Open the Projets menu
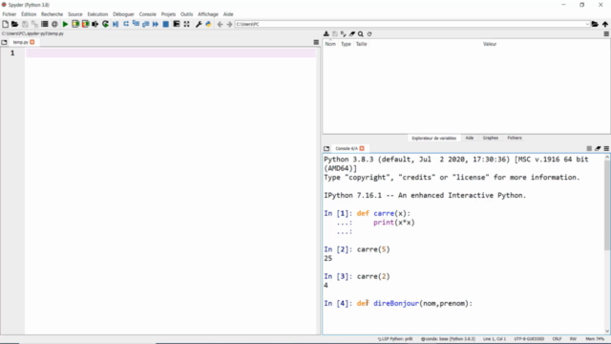Viewport: 611px width, 344px height. (168, 14)
